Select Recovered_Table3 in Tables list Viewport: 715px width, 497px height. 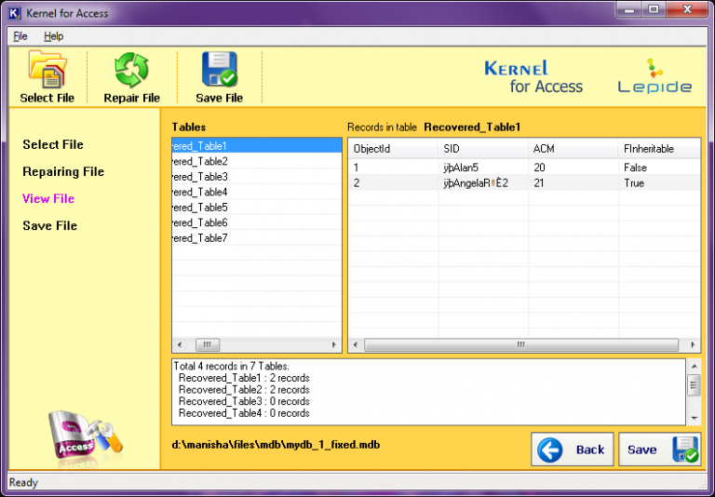point(257,177)
